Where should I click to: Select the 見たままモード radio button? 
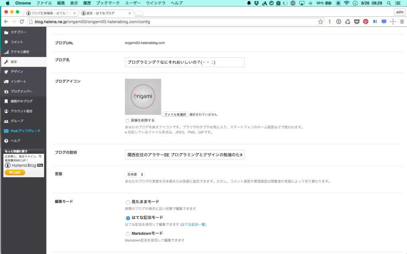[128, 202]
